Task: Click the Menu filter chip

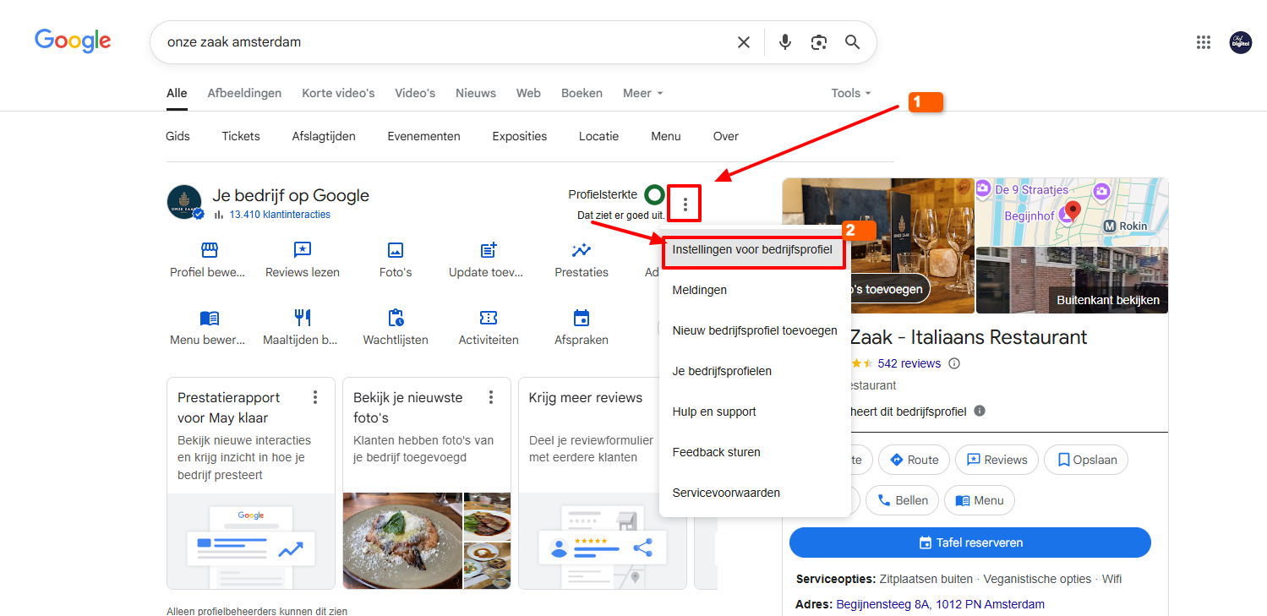Action: [666, 136]
